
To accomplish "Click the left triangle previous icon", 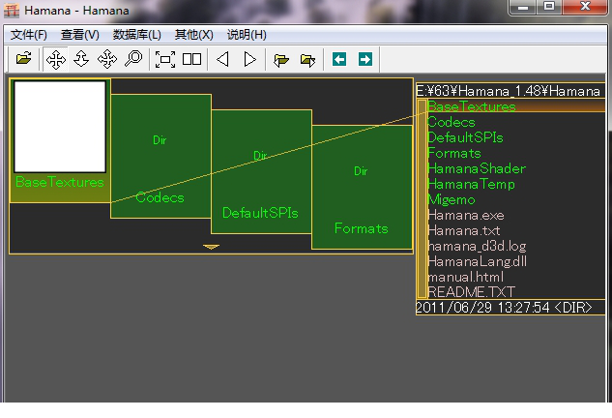I will pyautogui.click(x=223, y=59).
